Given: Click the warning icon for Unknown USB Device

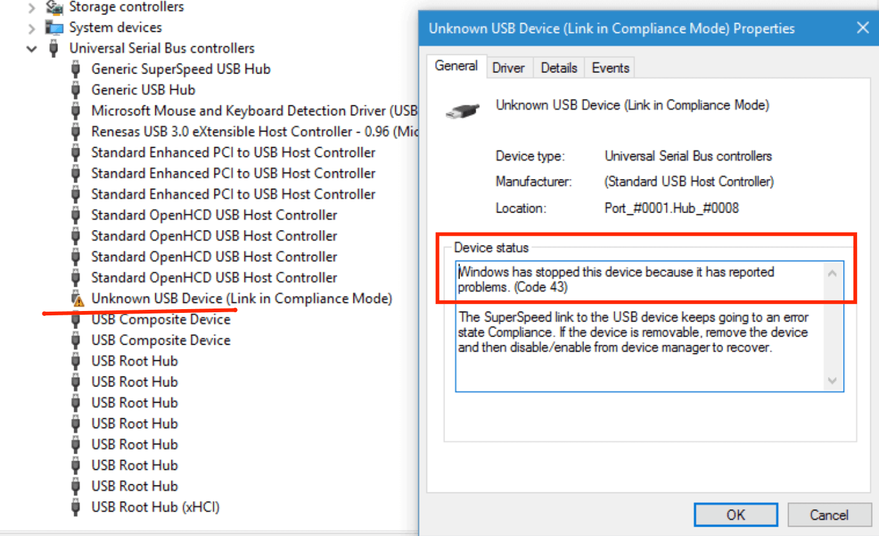Looking at the screenshot, I should [77, 299].
